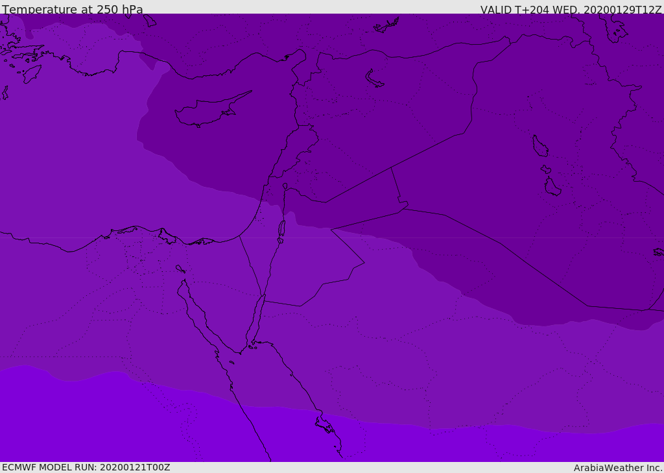Click the 'ArabiaWeather Inc.' credit text
The height and width of the screenshot is (473, 664).
click(x=618, y=468)
